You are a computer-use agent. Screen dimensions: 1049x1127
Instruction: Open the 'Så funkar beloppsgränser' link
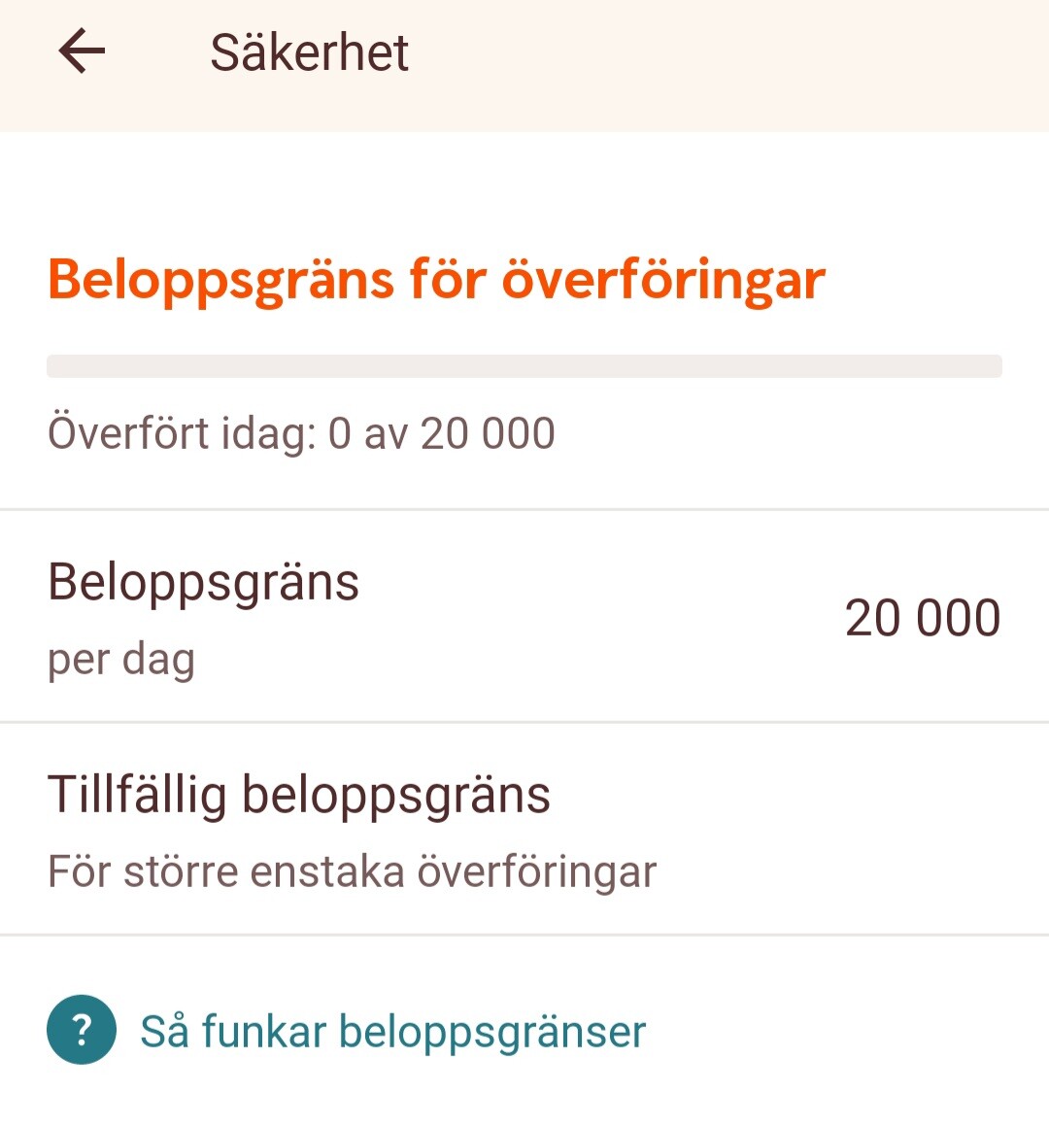tap(392, 1031)
